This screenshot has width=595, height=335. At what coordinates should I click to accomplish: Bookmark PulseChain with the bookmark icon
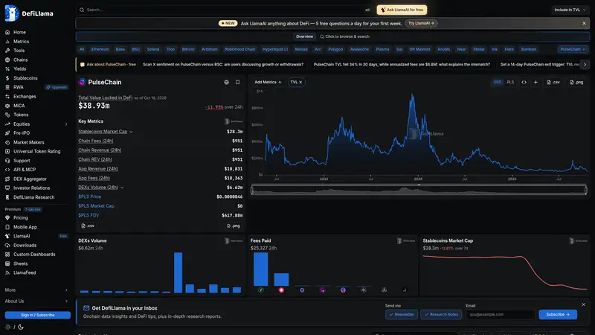237,82
